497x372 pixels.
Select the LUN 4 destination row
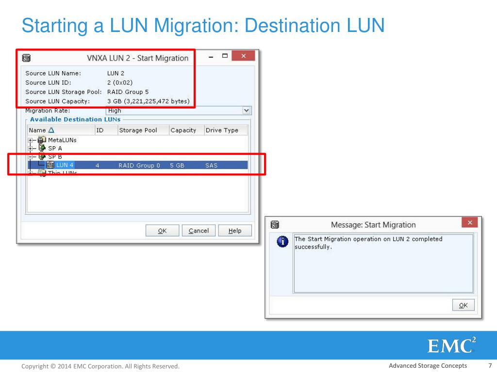[137, 165]
